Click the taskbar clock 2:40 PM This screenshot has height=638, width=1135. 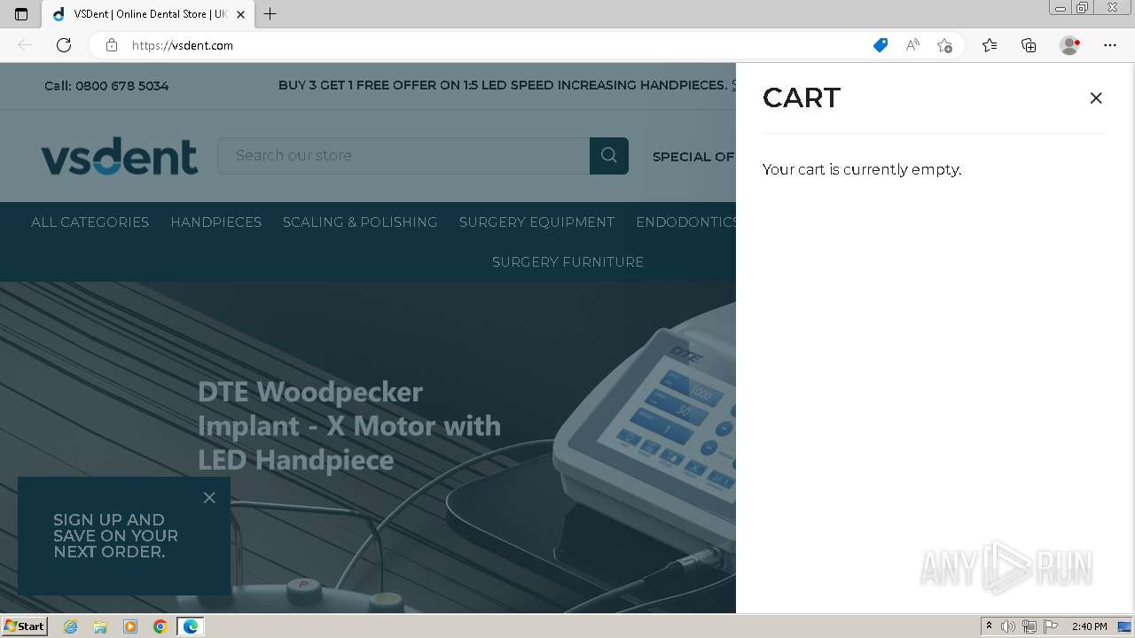1089,626
